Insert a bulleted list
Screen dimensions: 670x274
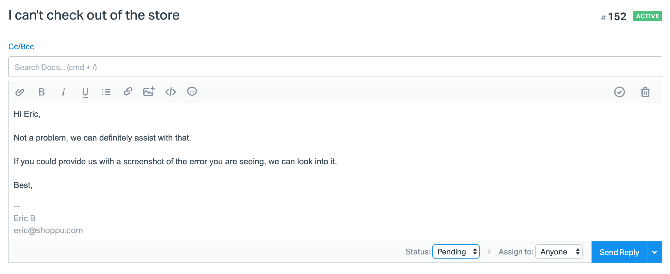pyautogui.click(x=106, y=92)
